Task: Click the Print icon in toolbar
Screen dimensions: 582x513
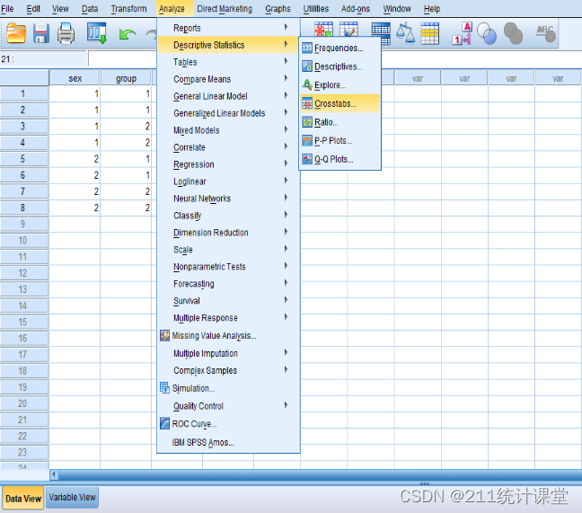Action: pos(66,33)
